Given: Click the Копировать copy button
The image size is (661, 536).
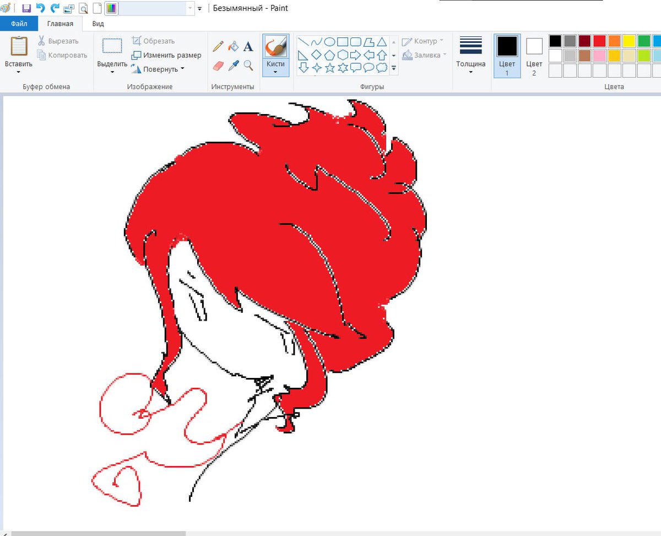Looking at the screenshot, I should click(62, 55).
